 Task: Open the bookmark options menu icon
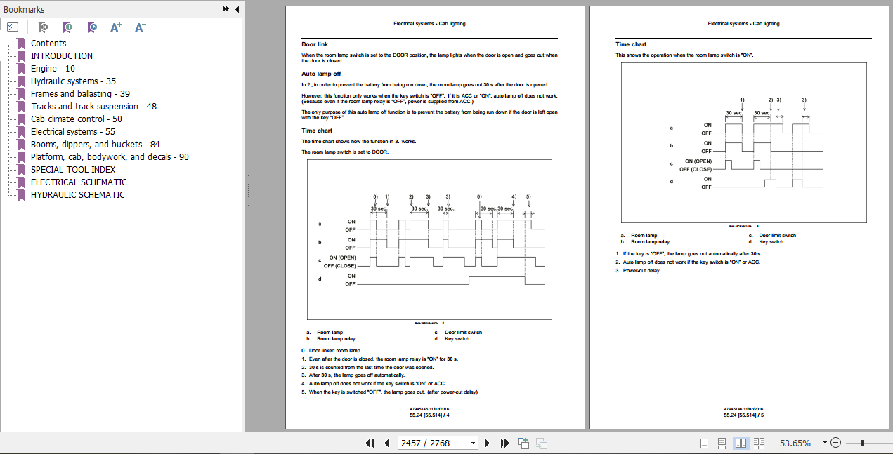tap(13, 27)
